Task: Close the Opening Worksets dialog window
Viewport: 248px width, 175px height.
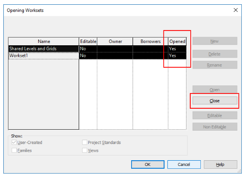Action: (236, 10)
